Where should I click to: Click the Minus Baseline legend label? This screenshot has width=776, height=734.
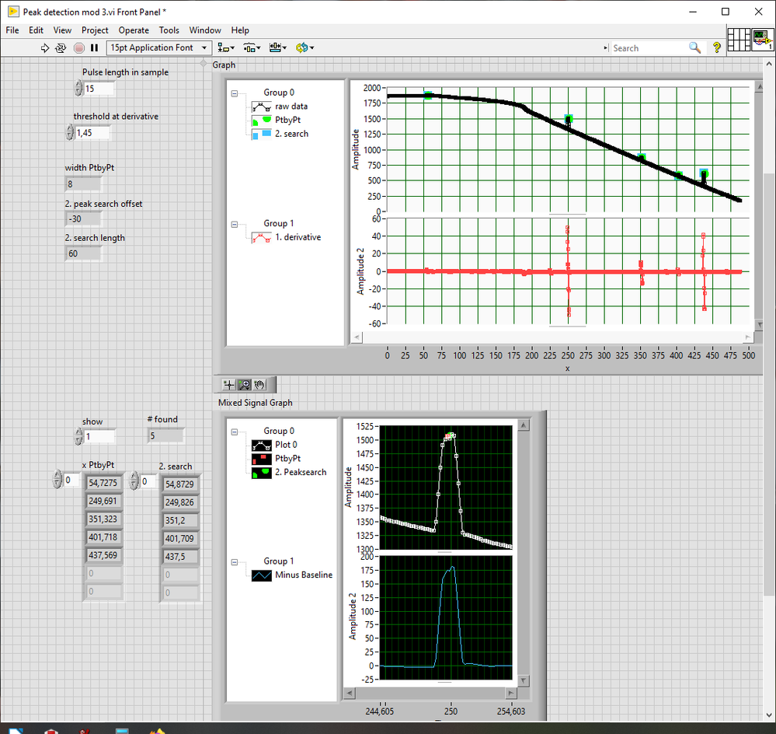304,575
